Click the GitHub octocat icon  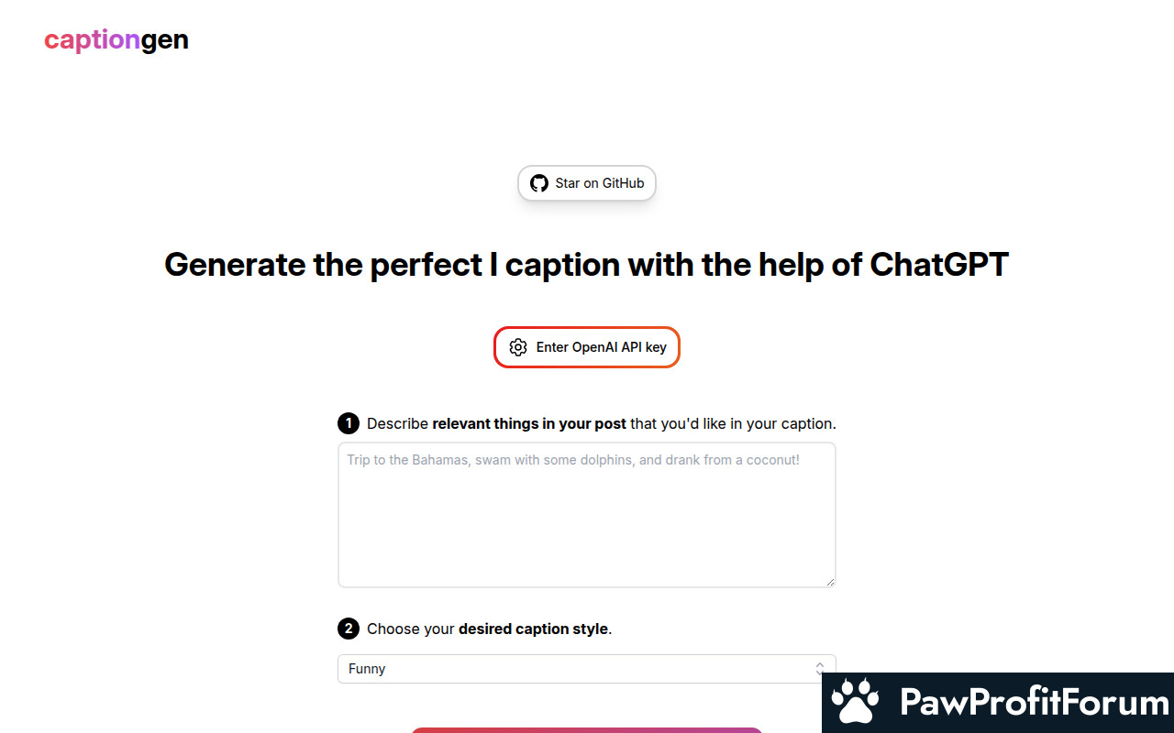click(539, 183)
